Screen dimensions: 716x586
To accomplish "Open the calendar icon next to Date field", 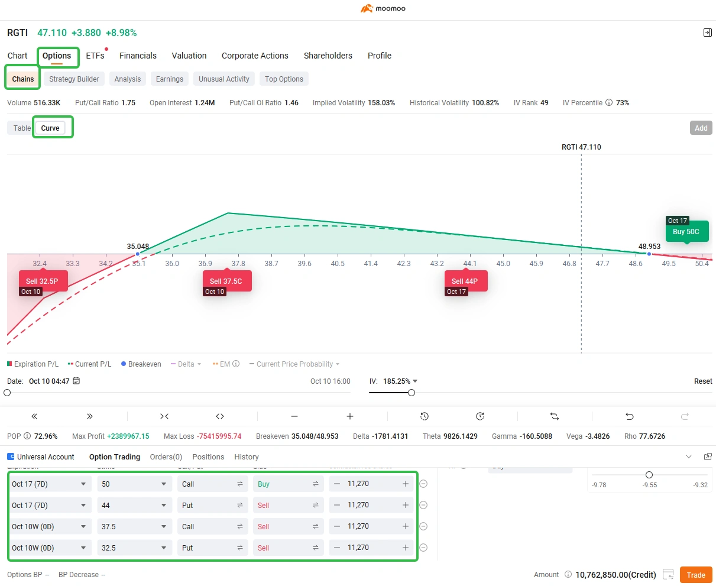I will click(76, 381).
